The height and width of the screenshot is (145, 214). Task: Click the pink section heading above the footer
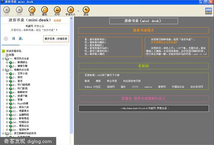click(x=143, y=98)
